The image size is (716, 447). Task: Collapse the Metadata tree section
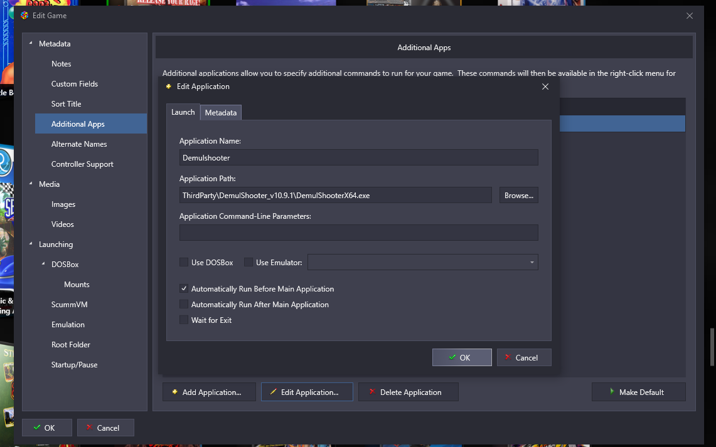[31, 44]
